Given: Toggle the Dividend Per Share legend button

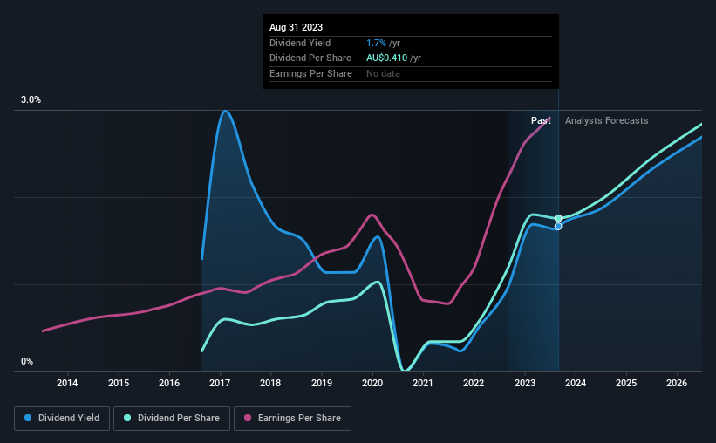Looking at the screenshot, I should 172,419.
